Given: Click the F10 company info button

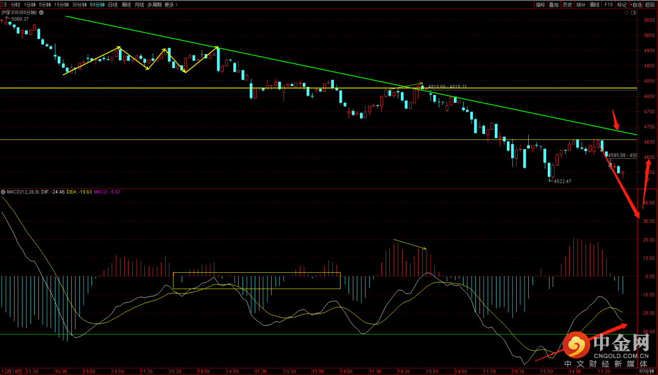Looking at the screenshot, I should 608,4.
